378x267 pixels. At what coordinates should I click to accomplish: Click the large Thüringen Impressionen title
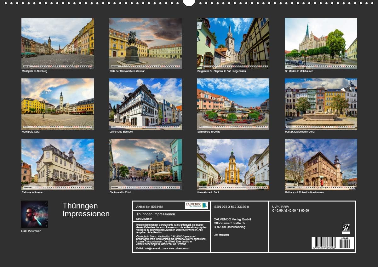coord(86,210)
